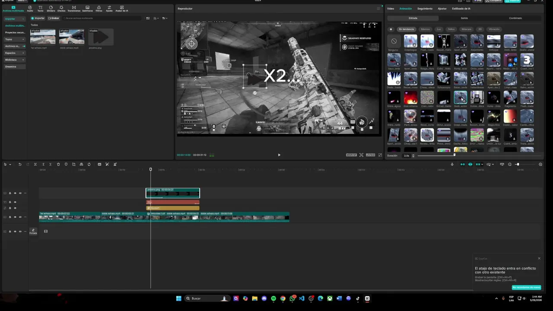
Task: Click the microphone record voiceover icon
Action: click(x=452, y=164)
